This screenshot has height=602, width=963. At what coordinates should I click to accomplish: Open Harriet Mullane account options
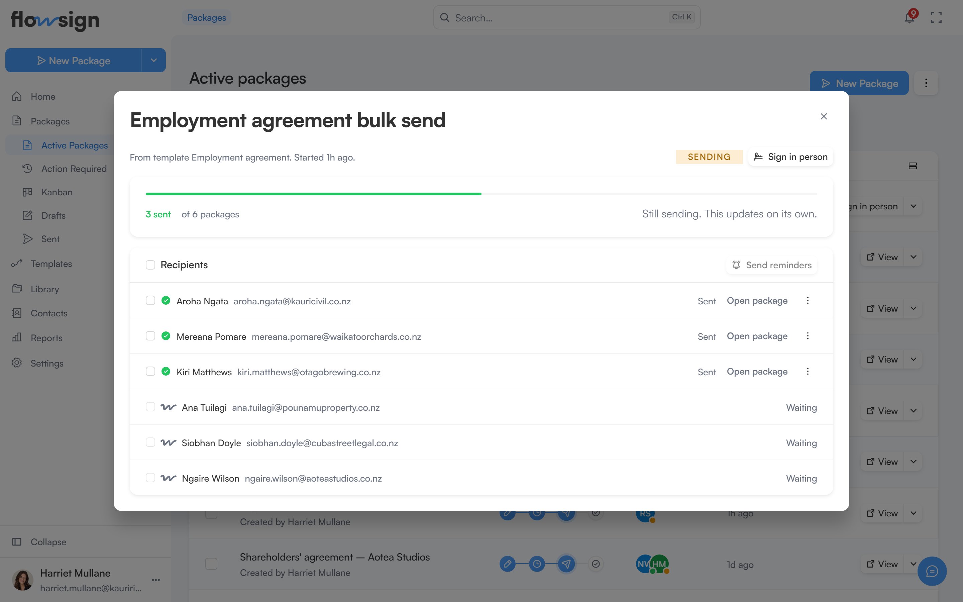coord(155,580)
